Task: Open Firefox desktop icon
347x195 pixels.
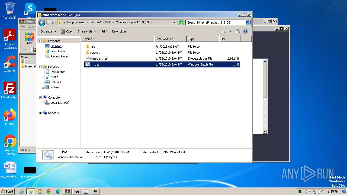Action: pyautogui.click(x=10, y=117)
